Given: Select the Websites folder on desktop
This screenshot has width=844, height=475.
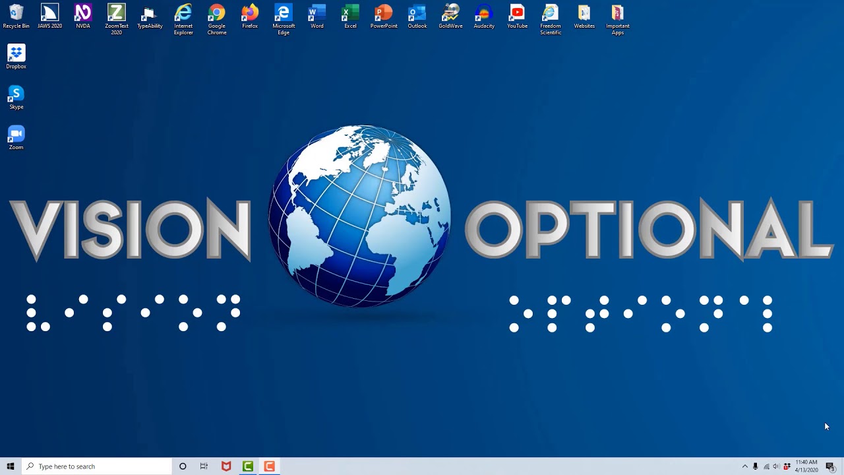Looking at the screenshot, I should tap(584, 17).
